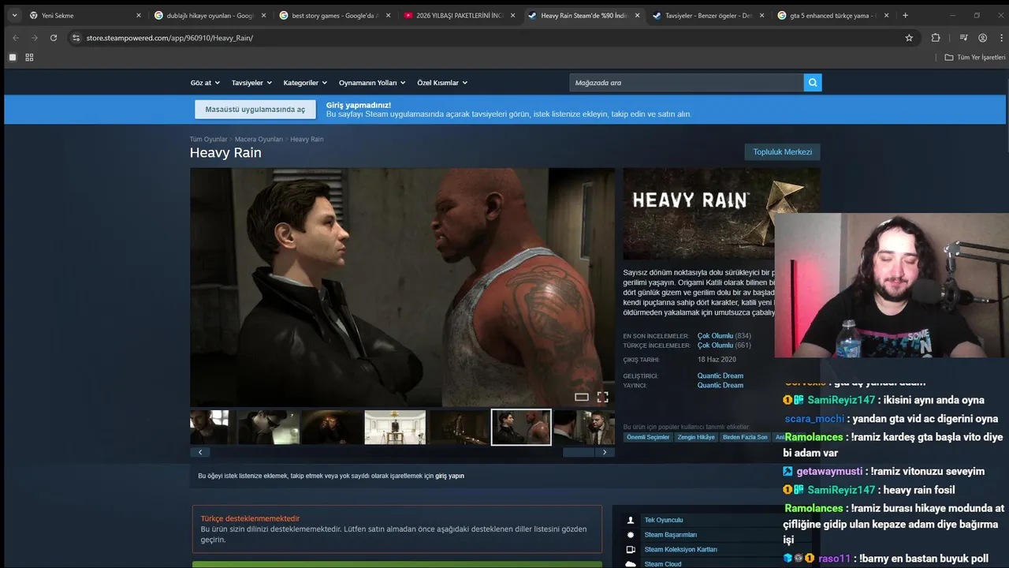Open the Topluluk Merkezi button

782,151
